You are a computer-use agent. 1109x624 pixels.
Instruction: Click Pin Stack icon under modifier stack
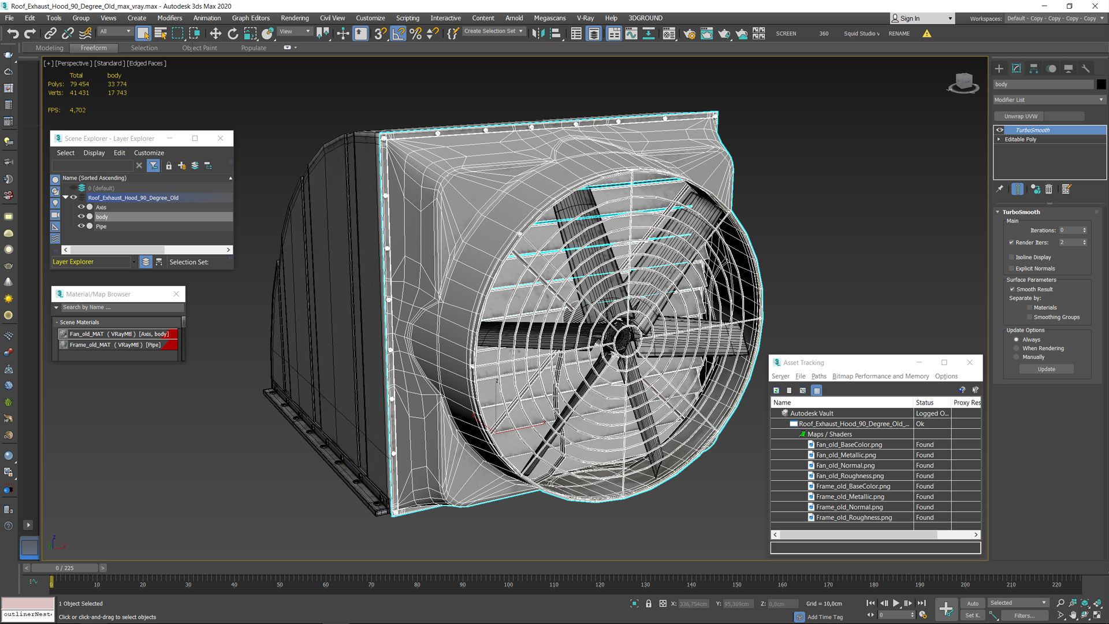point(1000,189)
